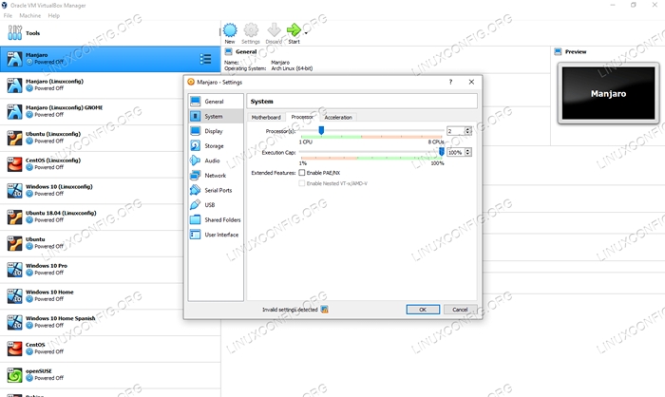This screenshot has width=665, height=397.
Task: Switch to the Acceleration tab
Action: (338, 117)
